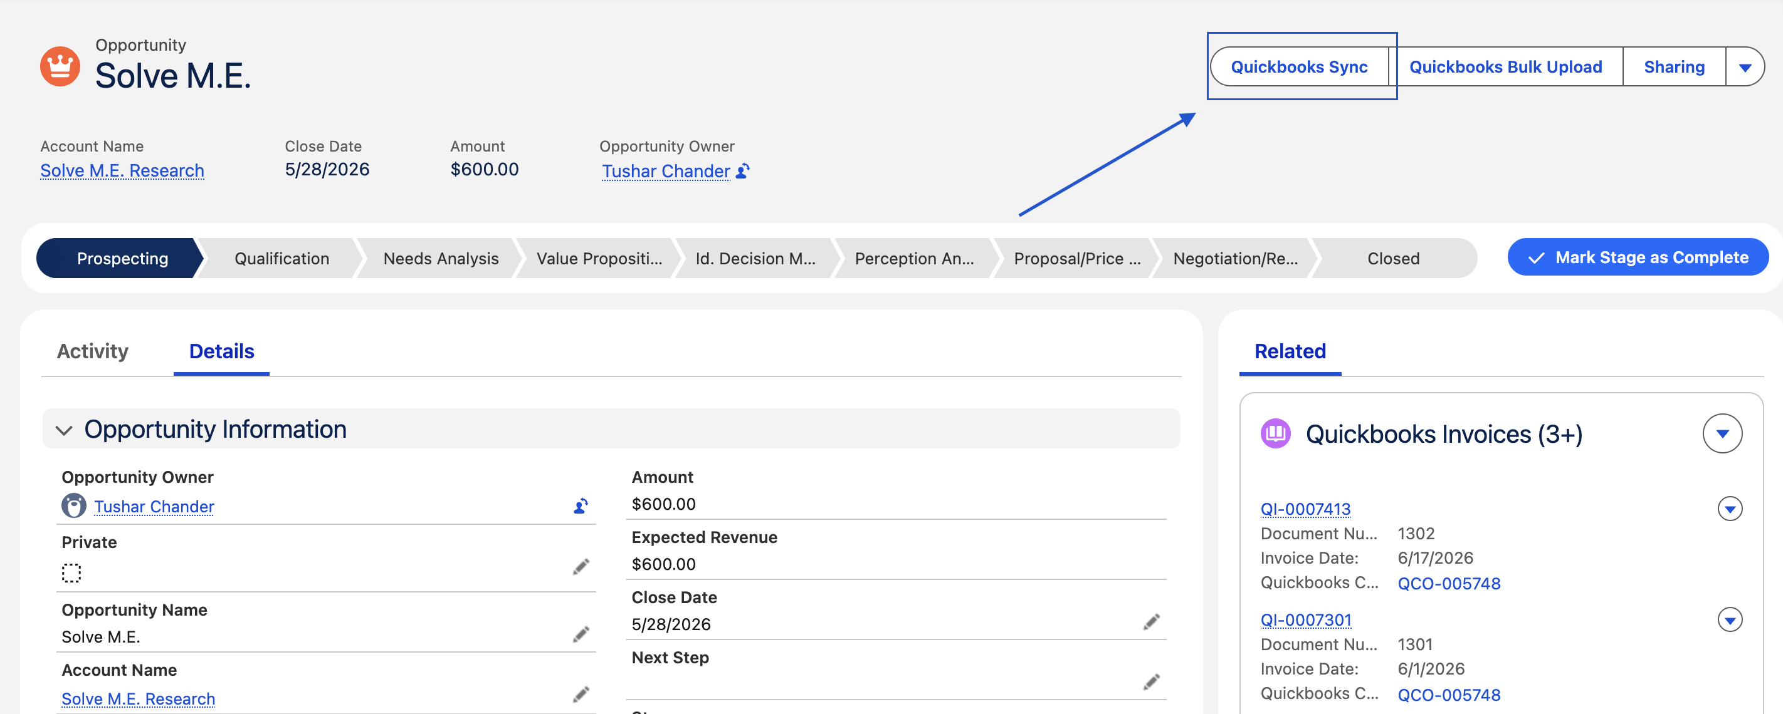The width and height of the screenshot is (1783, 714).
Task: Click Quickbooks Bulk Upload button
Action: [x=1505, y=67]
